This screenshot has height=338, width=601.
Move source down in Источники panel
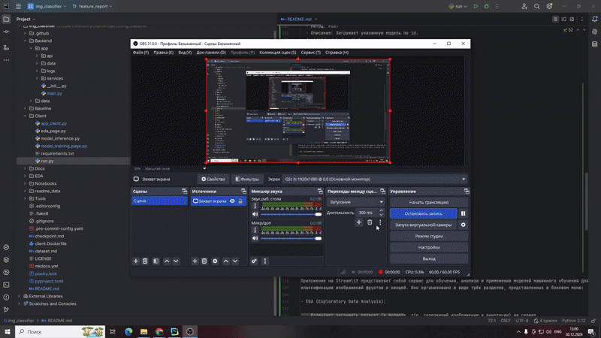click(x=235, y=261)
